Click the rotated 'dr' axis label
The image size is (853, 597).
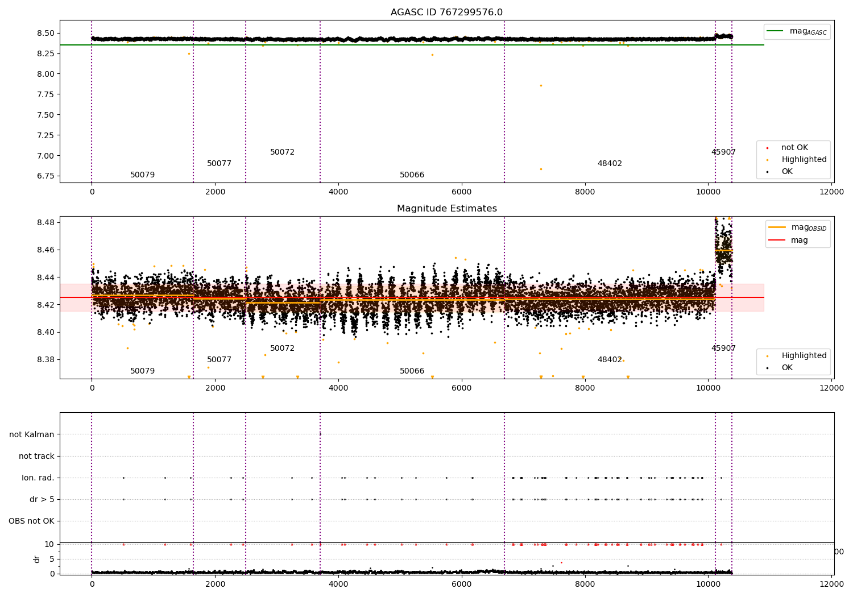click(x=37, y=559)
